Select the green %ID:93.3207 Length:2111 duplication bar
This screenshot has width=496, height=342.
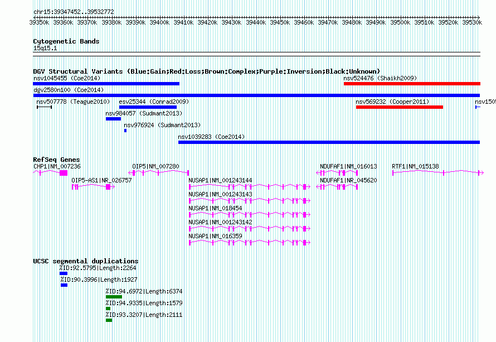(109, 320)
